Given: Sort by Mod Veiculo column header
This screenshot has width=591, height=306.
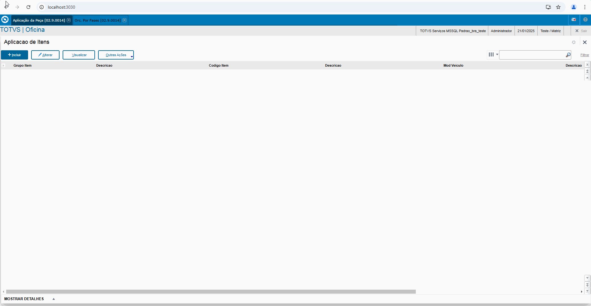Looking at the screenshot, I should coord(453,65).
